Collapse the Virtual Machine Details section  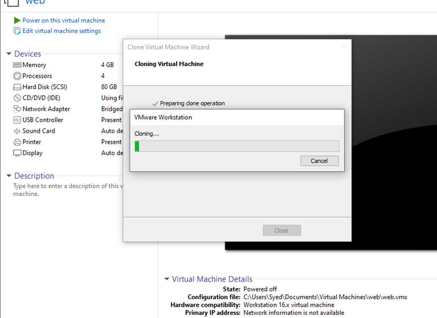pos(167,280)
